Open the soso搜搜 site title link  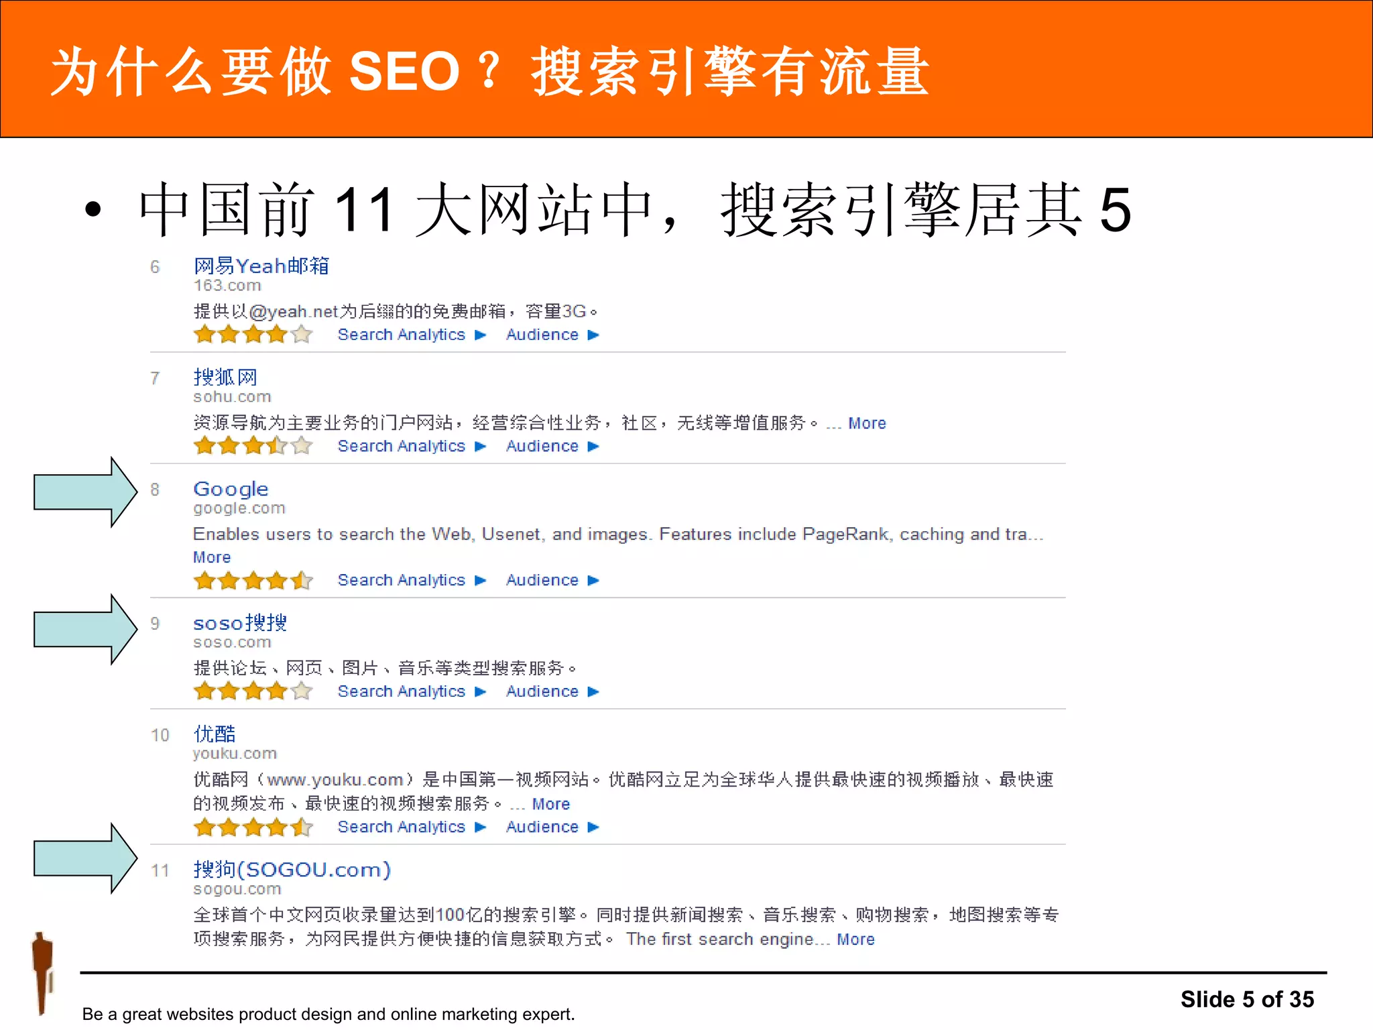point(240,623)
